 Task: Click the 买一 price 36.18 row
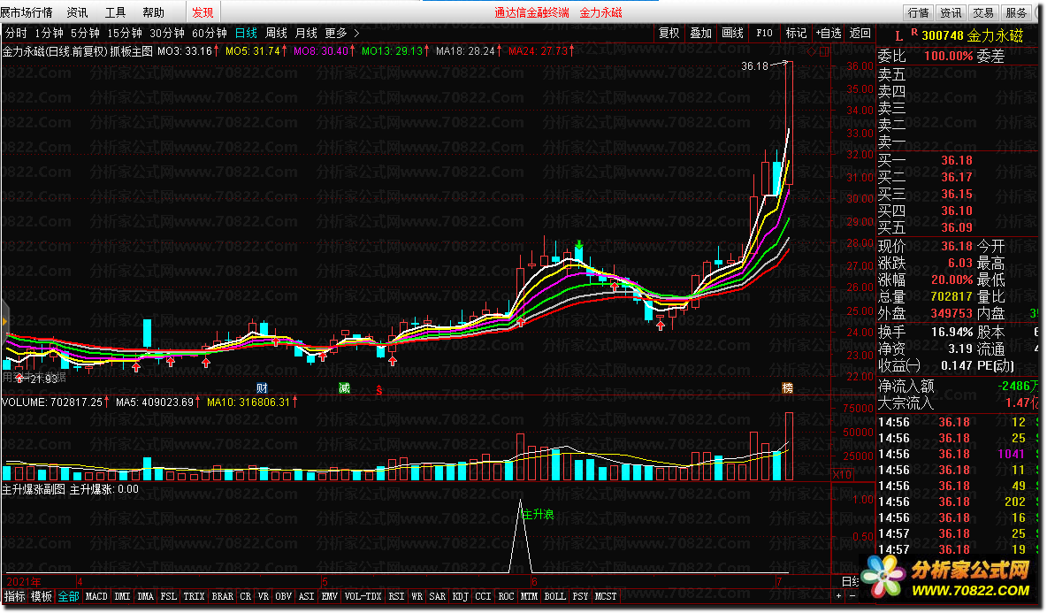pyautogui.click(x=958, y=160)
